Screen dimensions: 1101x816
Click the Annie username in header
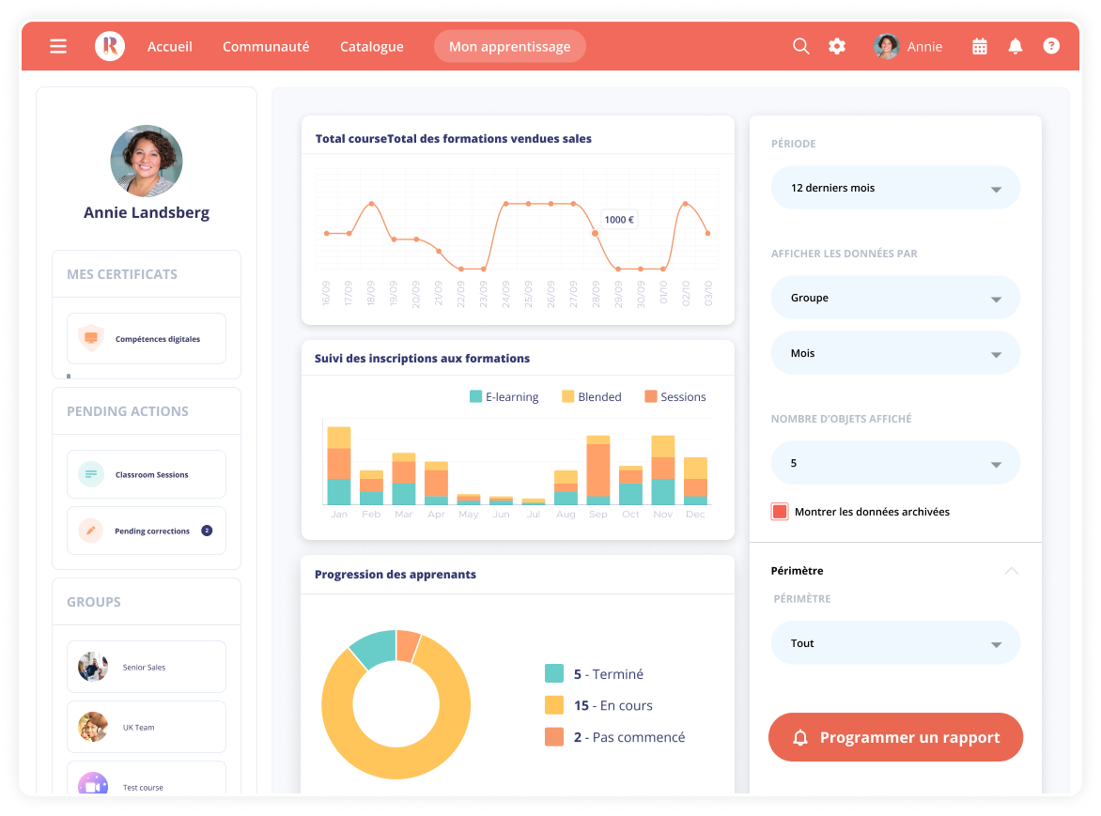(924, 46)
